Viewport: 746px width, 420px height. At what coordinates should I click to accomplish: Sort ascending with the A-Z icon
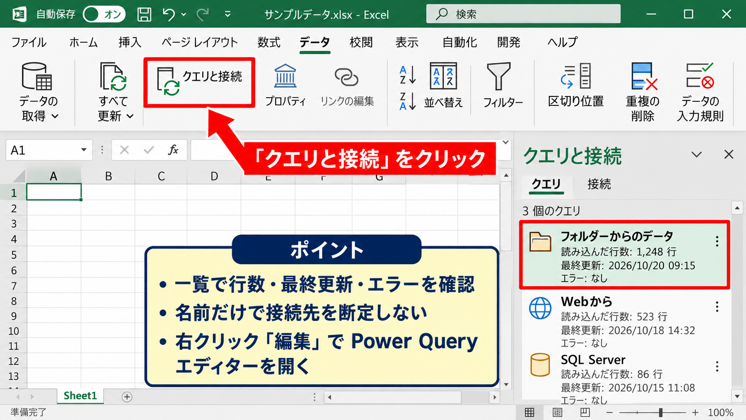pyautogui.click(x=408, y=75)
